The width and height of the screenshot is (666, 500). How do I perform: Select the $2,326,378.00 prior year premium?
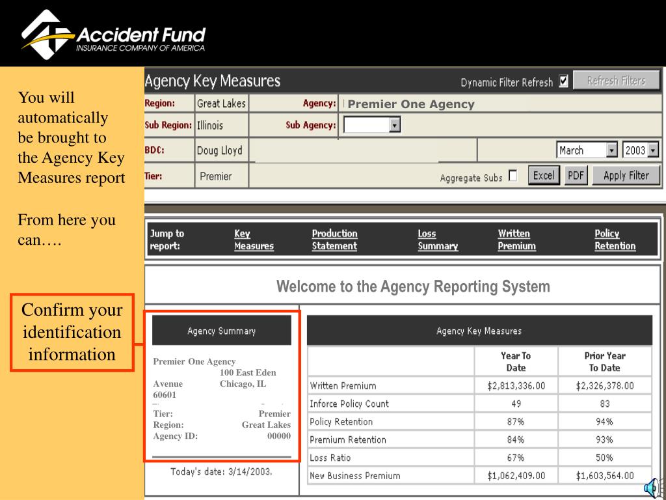605,385
